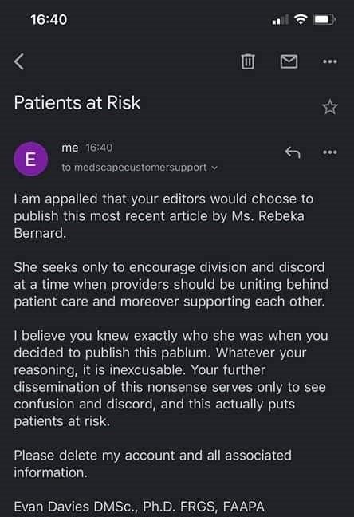354x517 pixels.
Task: Star the Patients at Risk email
Action: (x=329, y=107)
